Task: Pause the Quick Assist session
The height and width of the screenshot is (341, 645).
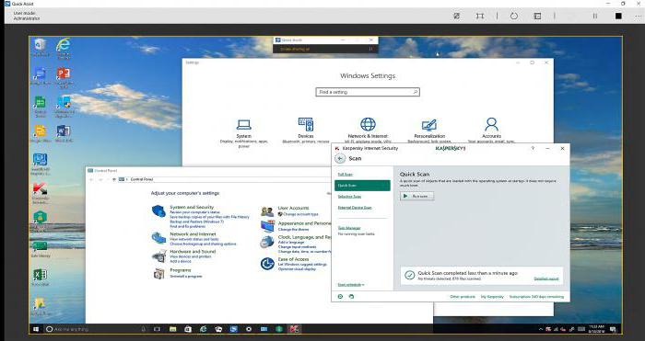Action: tap(595, 16)
